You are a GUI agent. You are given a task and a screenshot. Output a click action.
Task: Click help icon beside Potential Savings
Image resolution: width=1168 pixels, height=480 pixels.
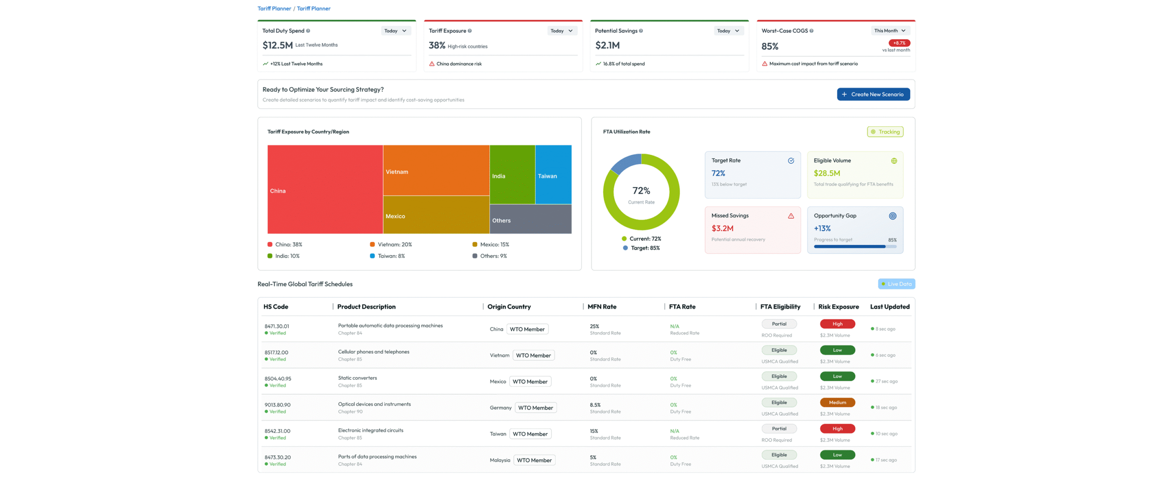[x=641, y=31]
